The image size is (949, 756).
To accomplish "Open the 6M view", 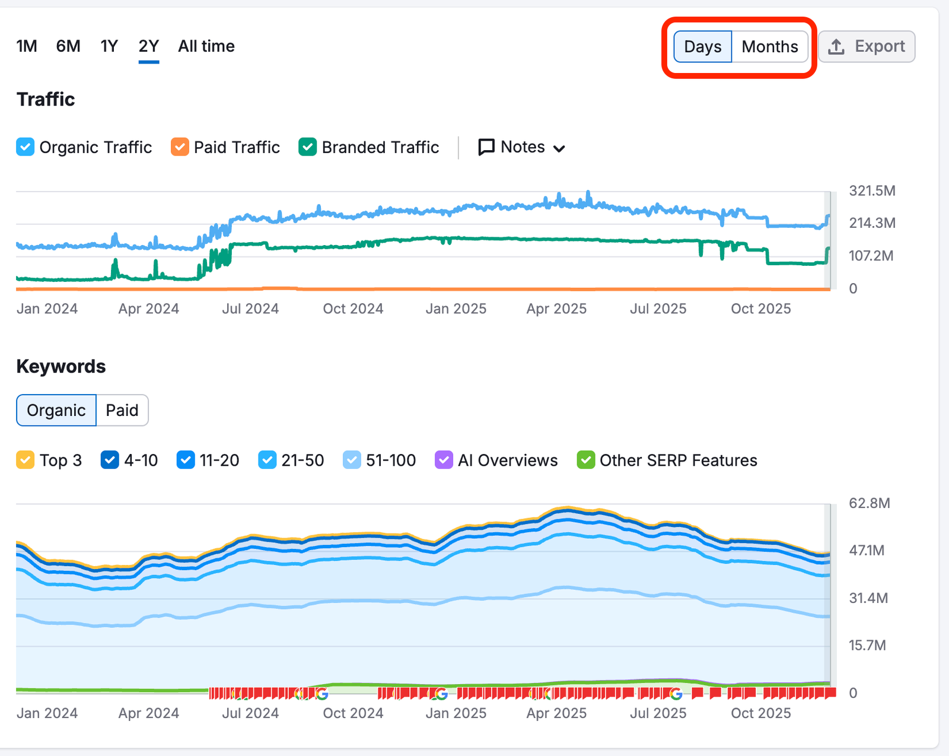I will click(68, 46).
